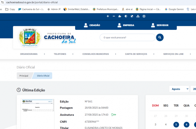
Task: Open the Prefeitura Municipal bookmark
Action: click(106, 9)
